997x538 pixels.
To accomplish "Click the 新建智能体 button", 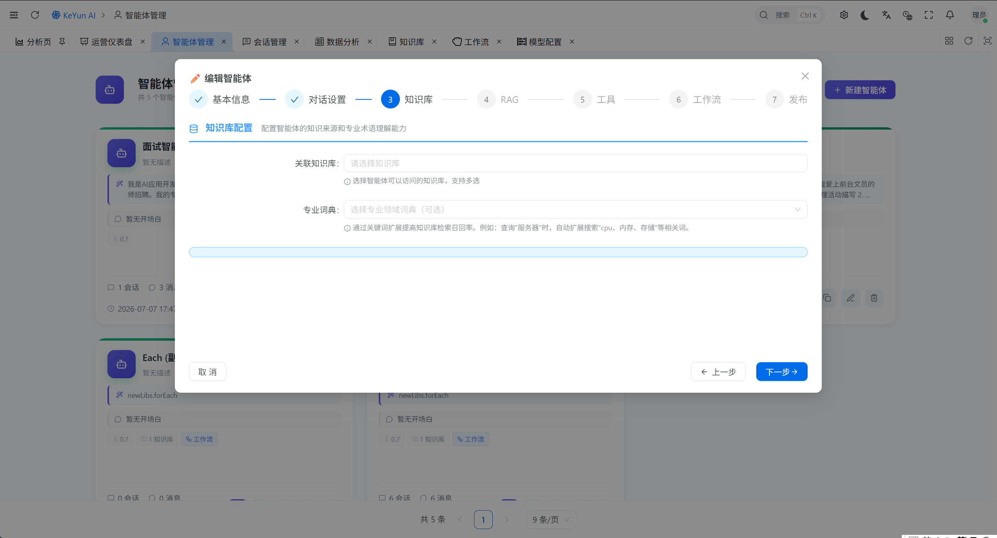I will (860, 90).
